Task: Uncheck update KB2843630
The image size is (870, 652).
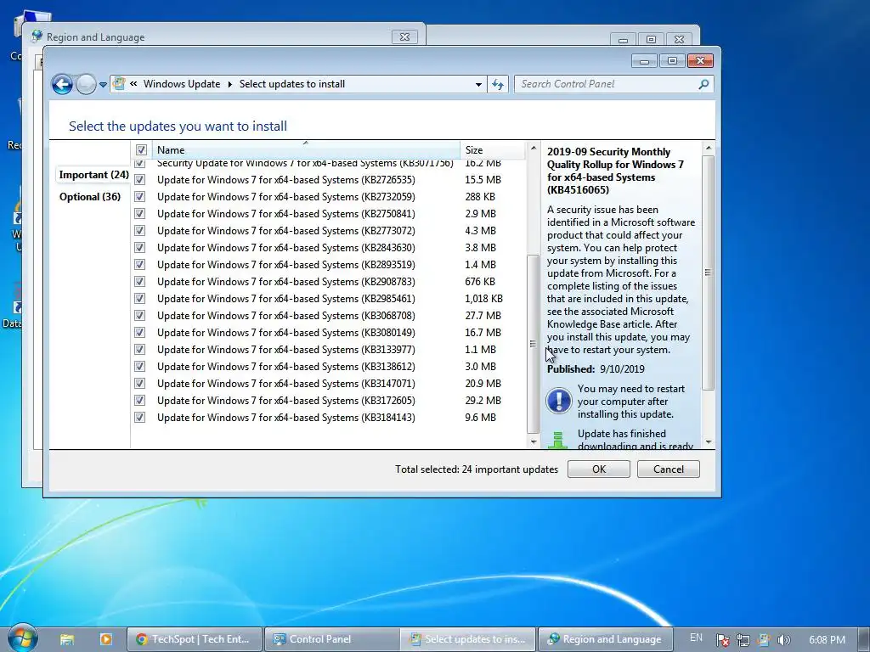Action: tap(140, 248)
